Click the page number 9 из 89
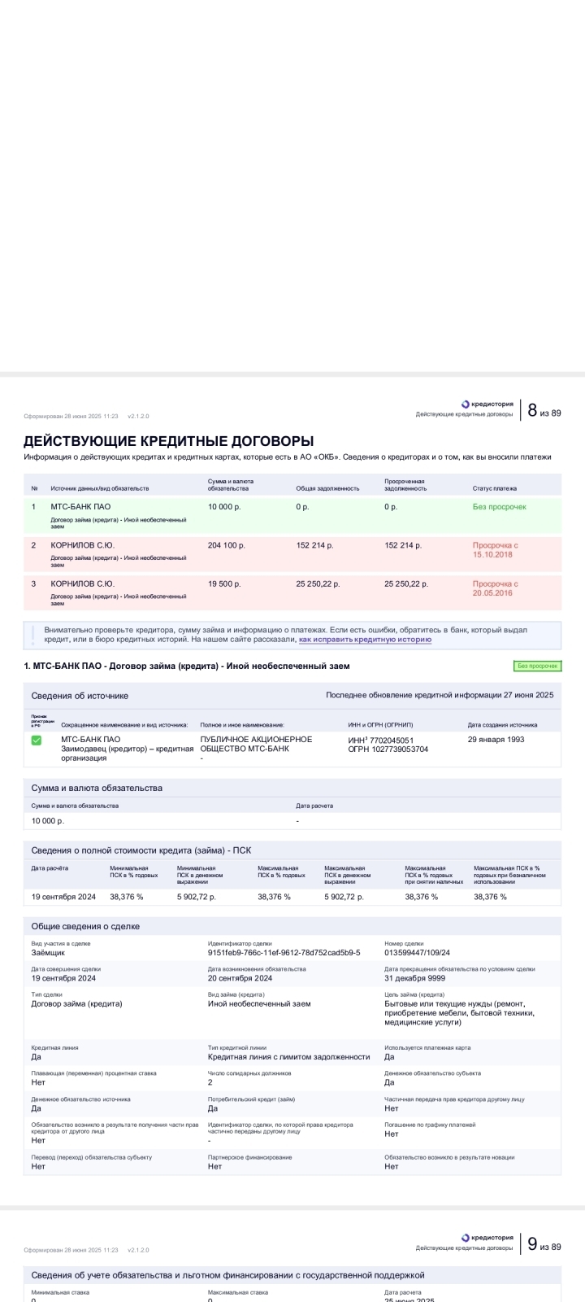Viewport: 585px width, 1302px height. [544, 1244]
